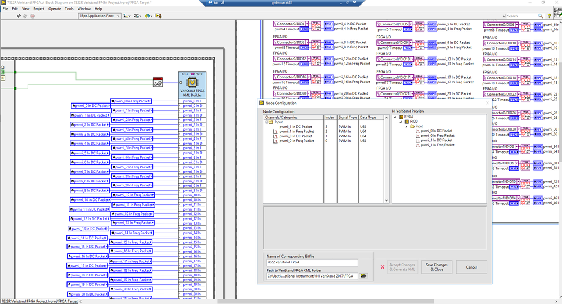The height and width of the screenshot is (304, 562).
Task: Select pwmi_0 In DC Packet local variable
Action: pos(91,106)
